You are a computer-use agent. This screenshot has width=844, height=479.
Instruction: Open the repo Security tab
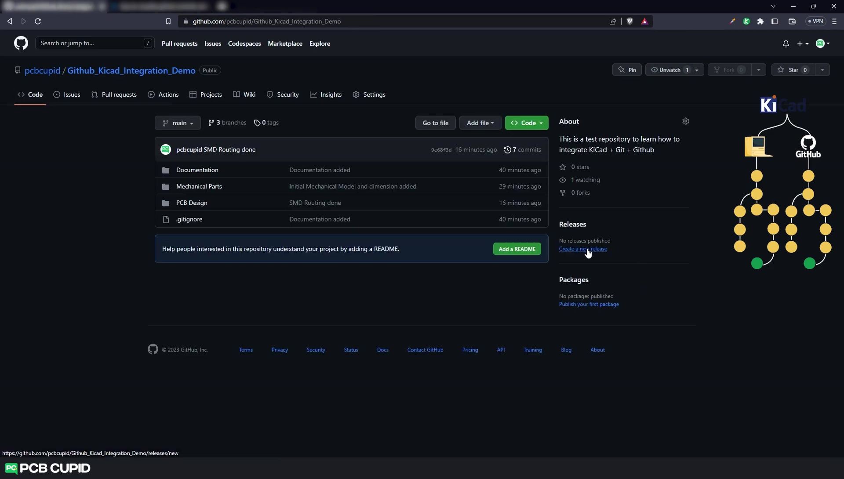[x=283, y=94]
